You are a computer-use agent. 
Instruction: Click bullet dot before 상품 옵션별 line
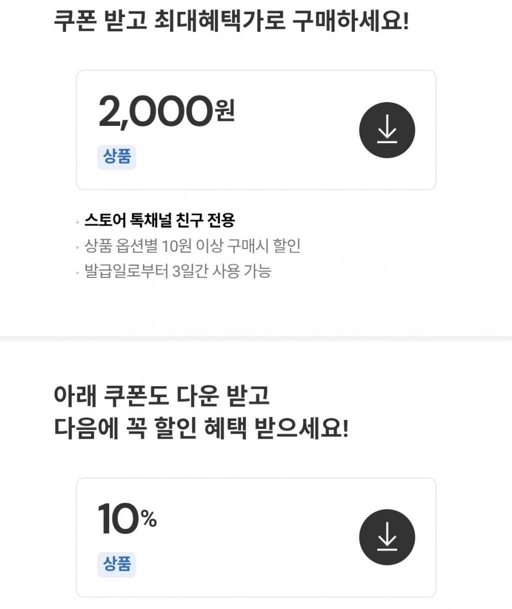tap(77, 248)
